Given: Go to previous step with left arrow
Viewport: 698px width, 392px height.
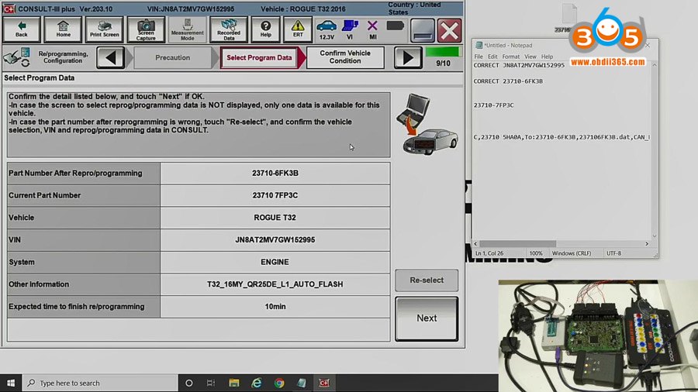Looking at the screenshot, I should click(110, 57).
